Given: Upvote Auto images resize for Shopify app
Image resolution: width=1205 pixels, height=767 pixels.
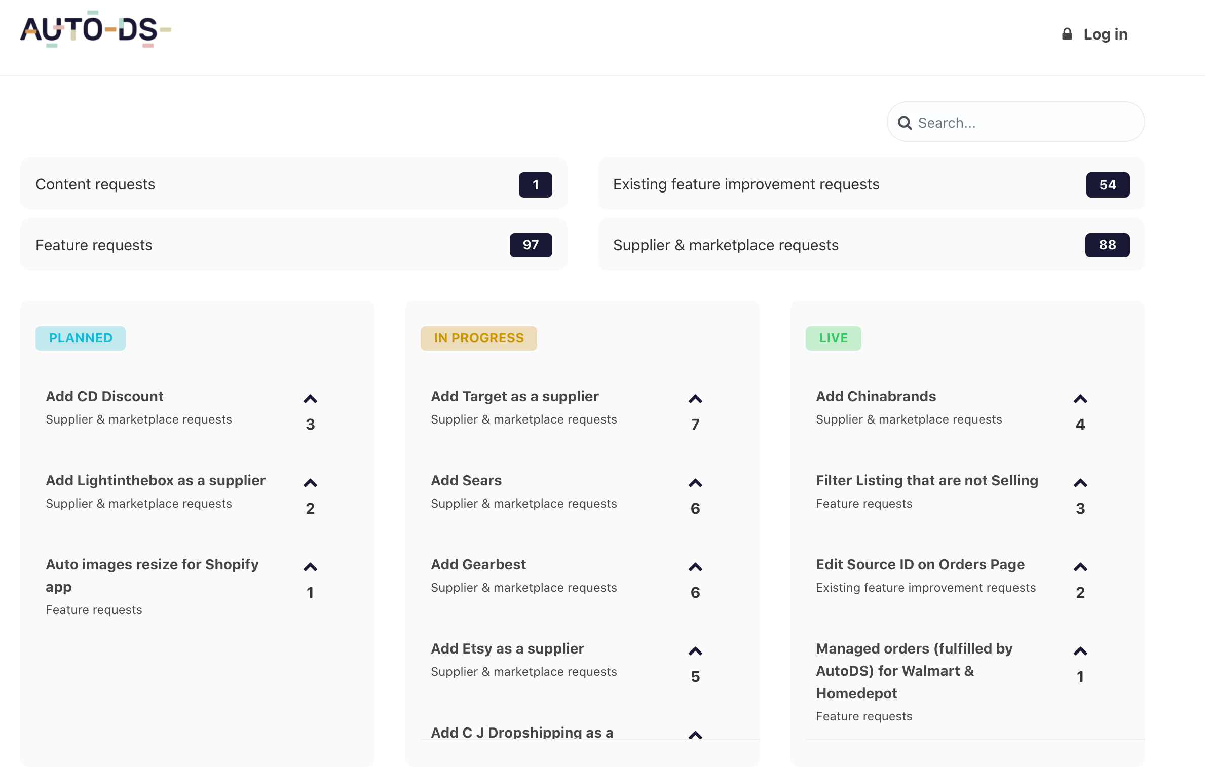Looking at the screenshot, I should [310, 567].
